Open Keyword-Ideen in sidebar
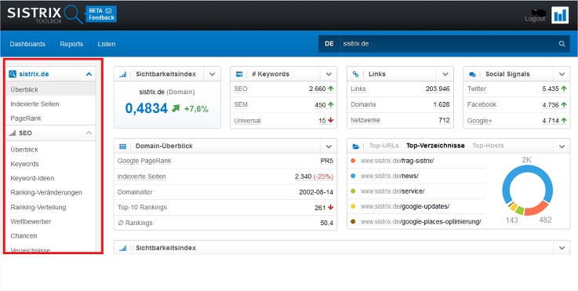This screenshot has height=291, width=578. pos(32,178)
